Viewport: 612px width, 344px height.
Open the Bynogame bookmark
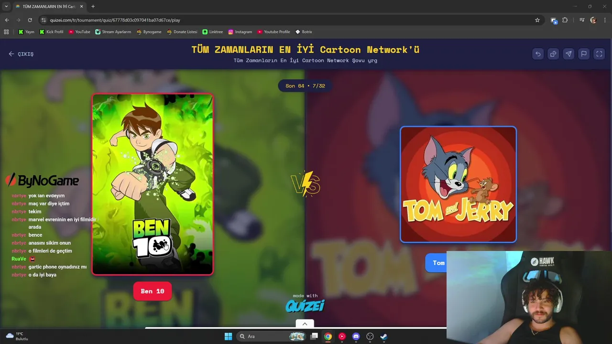click(x=149, y=32)
